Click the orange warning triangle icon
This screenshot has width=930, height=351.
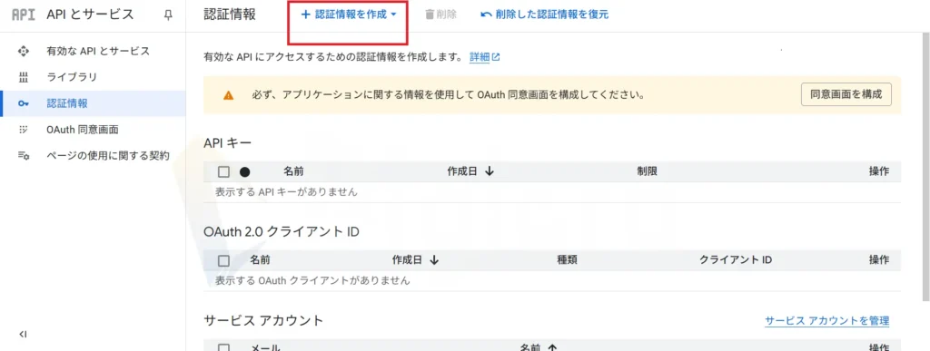point(228,94)
